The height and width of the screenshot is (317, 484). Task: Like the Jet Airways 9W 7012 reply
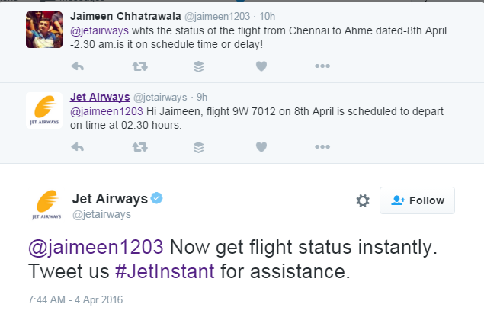(261, 146)
